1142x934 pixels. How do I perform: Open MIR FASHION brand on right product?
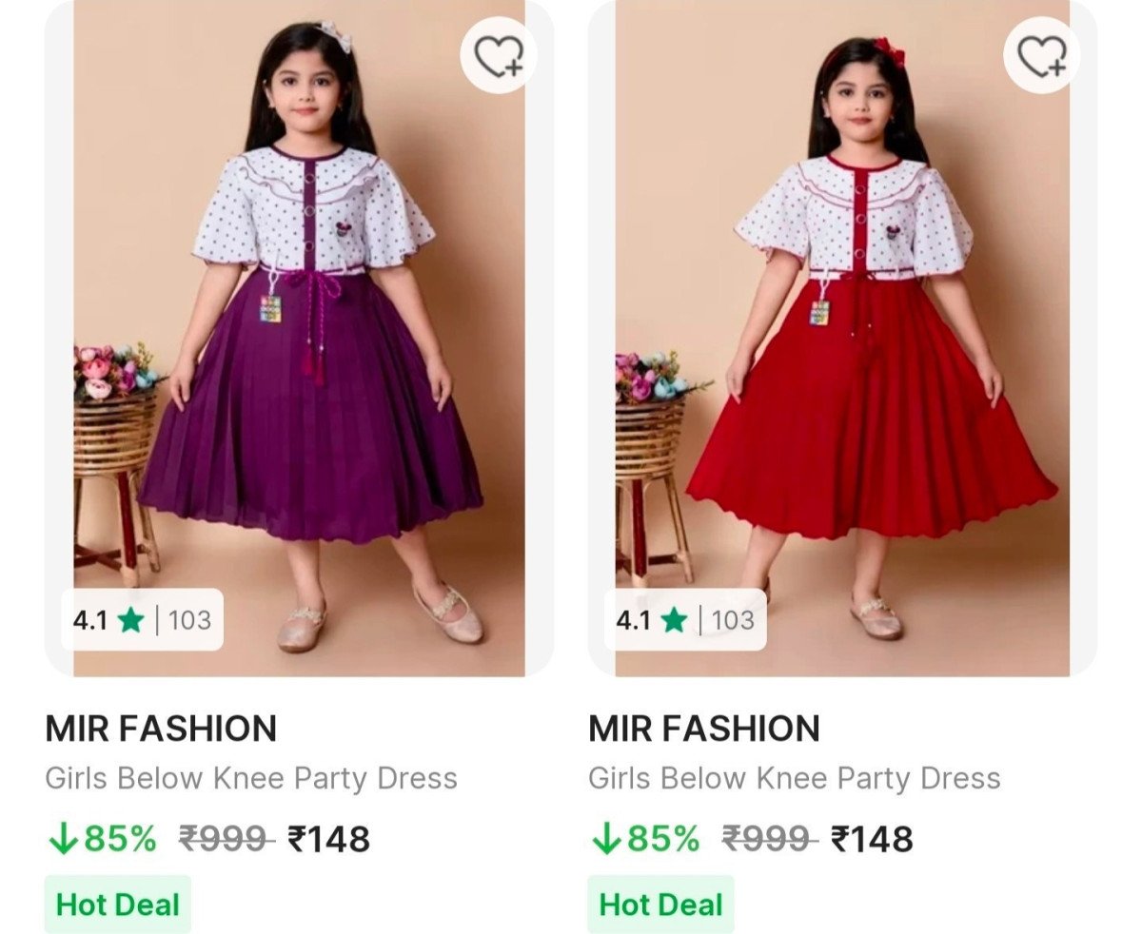pos(704,729)
